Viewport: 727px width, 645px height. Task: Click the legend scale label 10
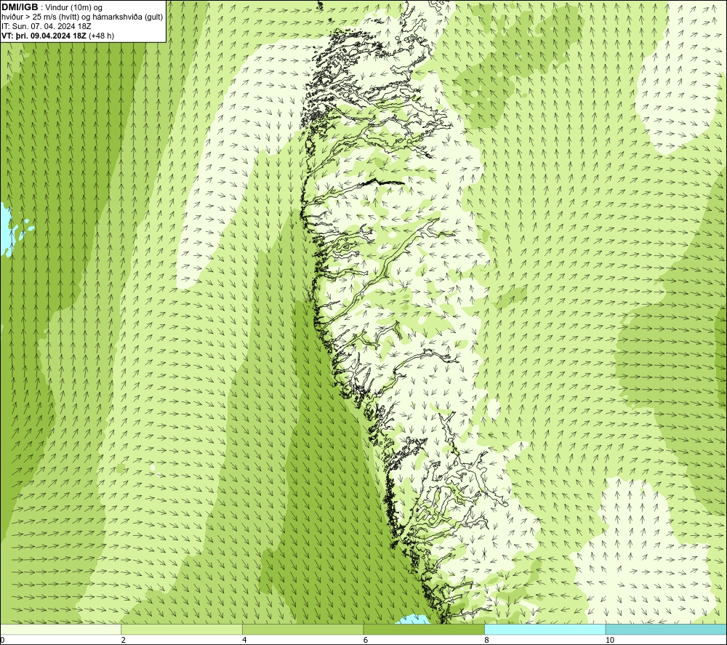click(x=609, y=640)
